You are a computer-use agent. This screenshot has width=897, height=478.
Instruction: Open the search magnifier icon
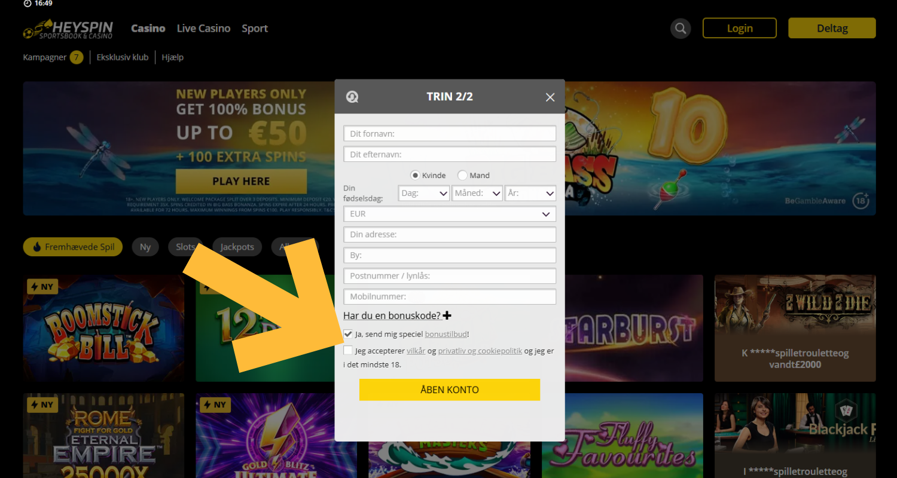click(681, 28)
